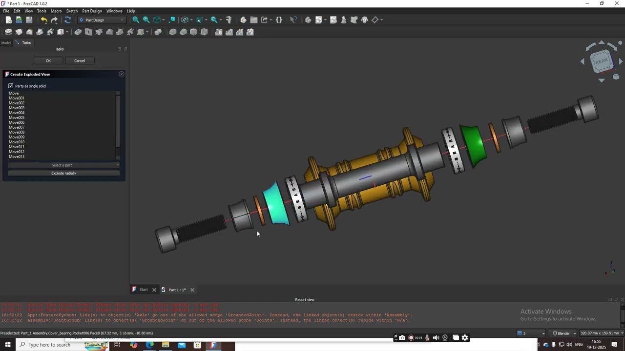Undo the last action
The height and width of the screenshot is (351, 625).
tap(43, 20)
